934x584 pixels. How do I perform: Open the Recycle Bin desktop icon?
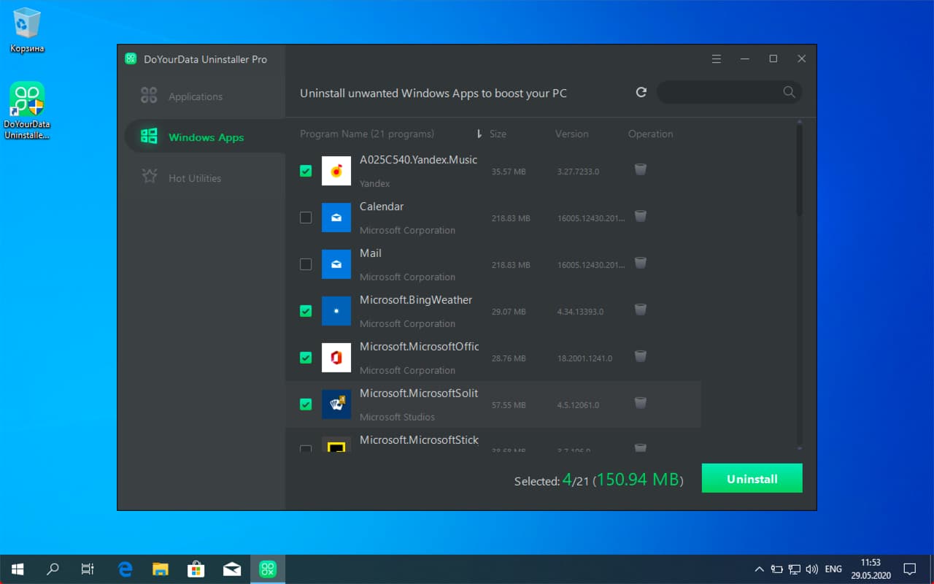coord(27,31)
